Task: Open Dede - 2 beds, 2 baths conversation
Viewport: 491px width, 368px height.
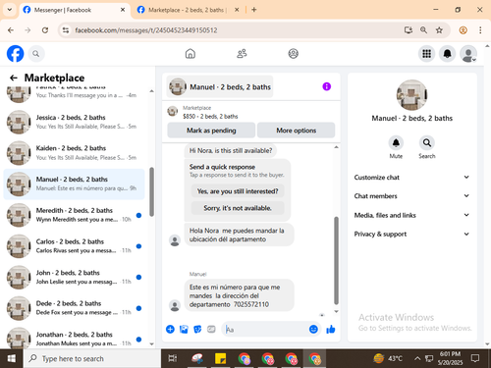Action: 74,308
